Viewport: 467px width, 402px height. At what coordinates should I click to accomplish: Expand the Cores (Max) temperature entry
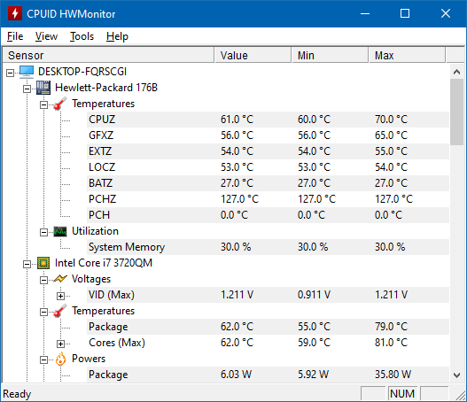[x=60, y=344]
